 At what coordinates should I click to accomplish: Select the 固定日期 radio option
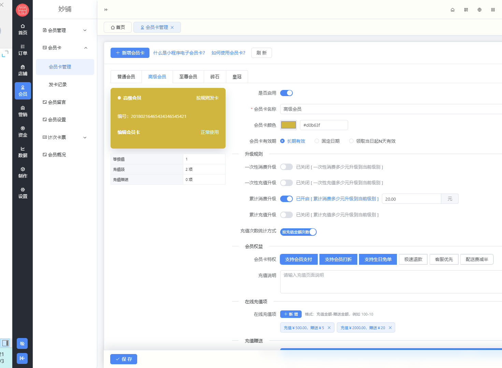coord(327,141)
